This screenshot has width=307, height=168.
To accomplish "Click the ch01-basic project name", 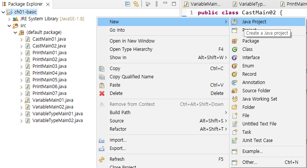I will click(25, 12).
